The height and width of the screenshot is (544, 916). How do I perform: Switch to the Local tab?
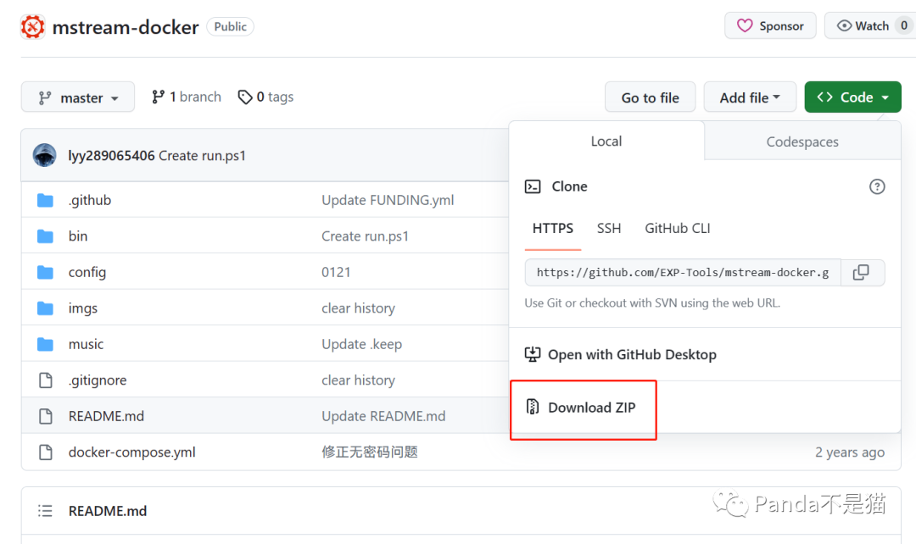tap(606, 142)
